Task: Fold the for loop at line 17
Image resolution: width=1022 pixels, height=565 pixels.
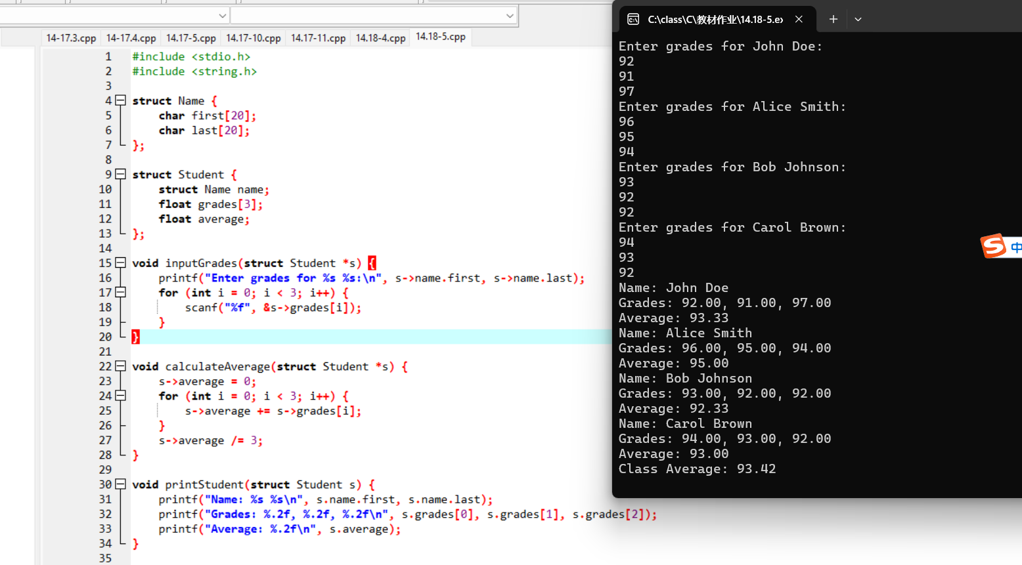Action: point(120,293)
